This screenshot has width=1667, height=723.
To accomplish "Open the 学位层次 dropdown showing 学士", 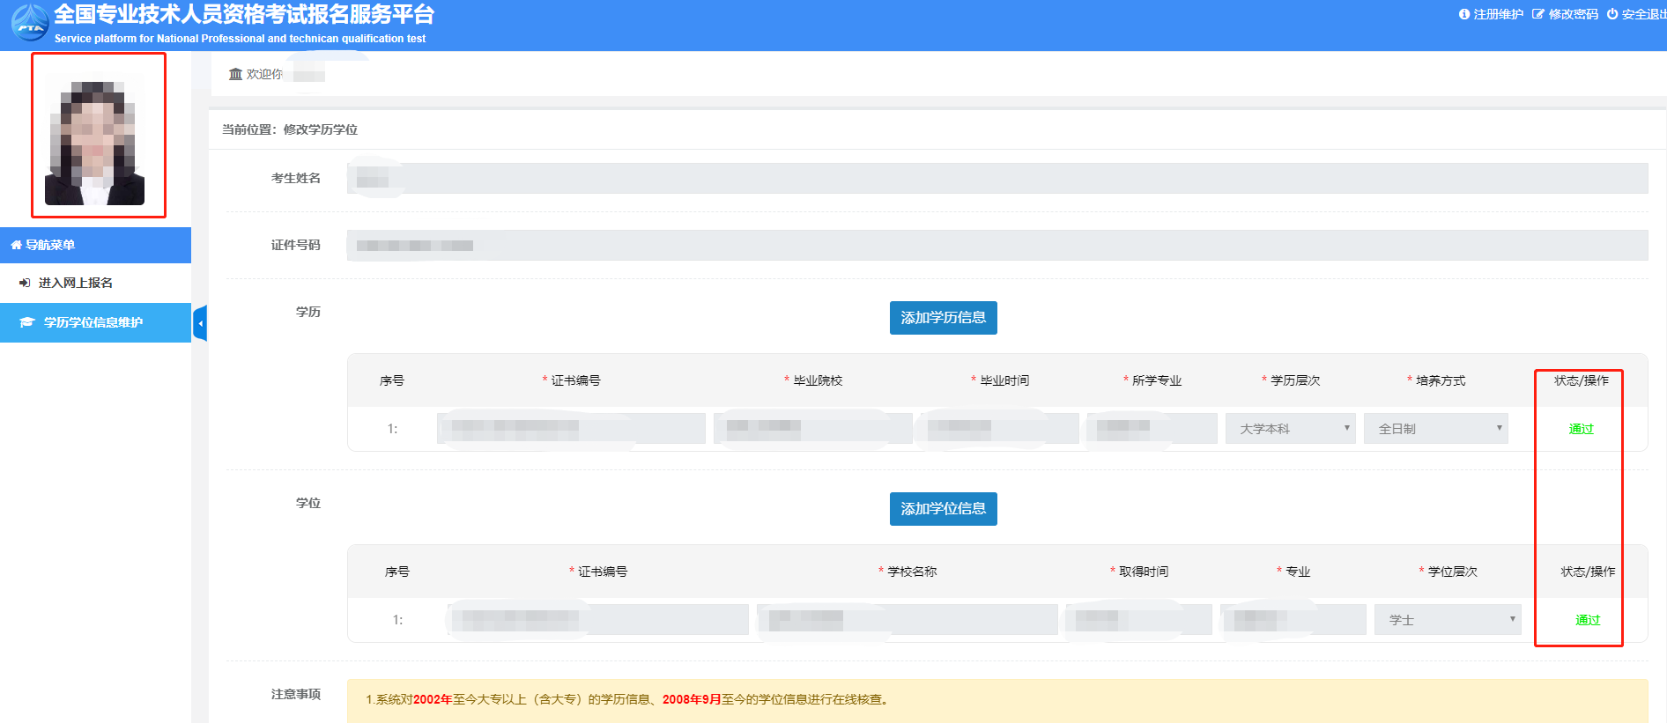I will (1448, 620).
